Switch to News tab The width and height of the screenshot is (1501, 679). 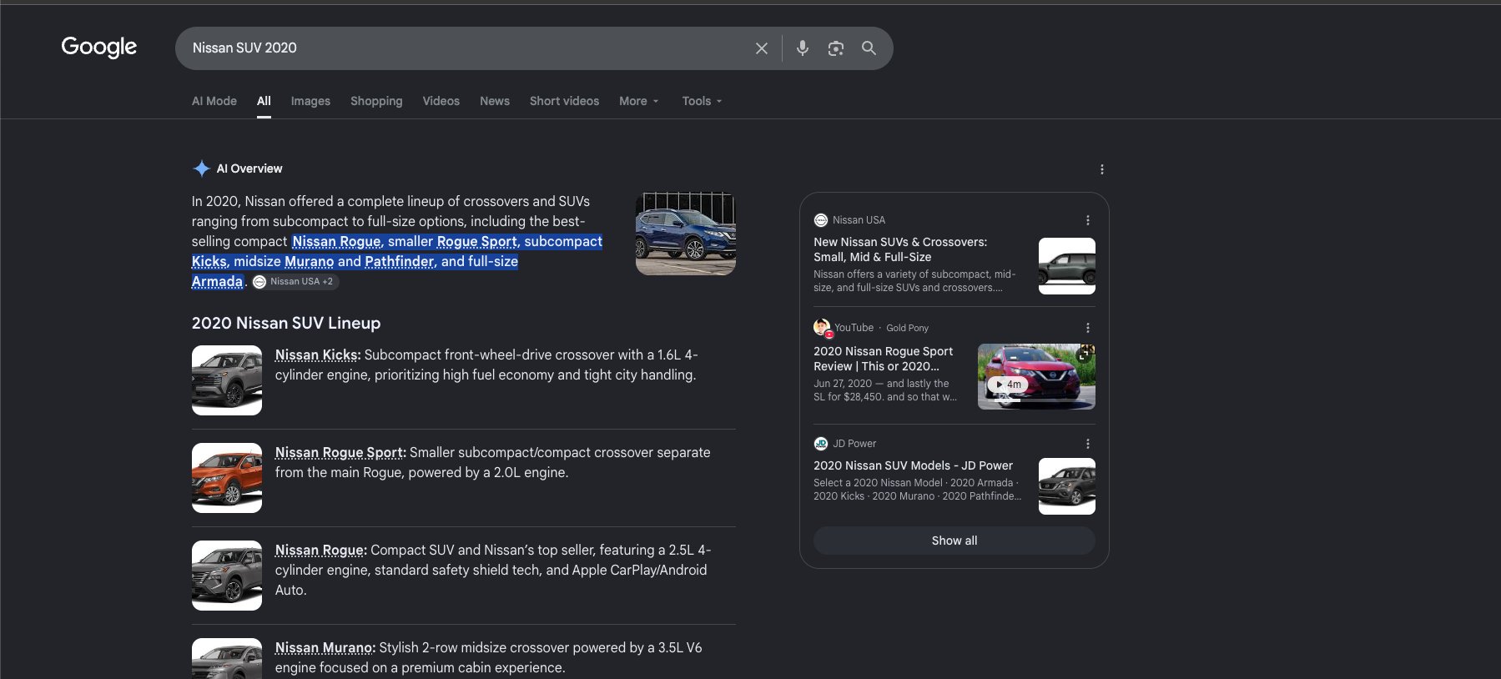[495, 101]
